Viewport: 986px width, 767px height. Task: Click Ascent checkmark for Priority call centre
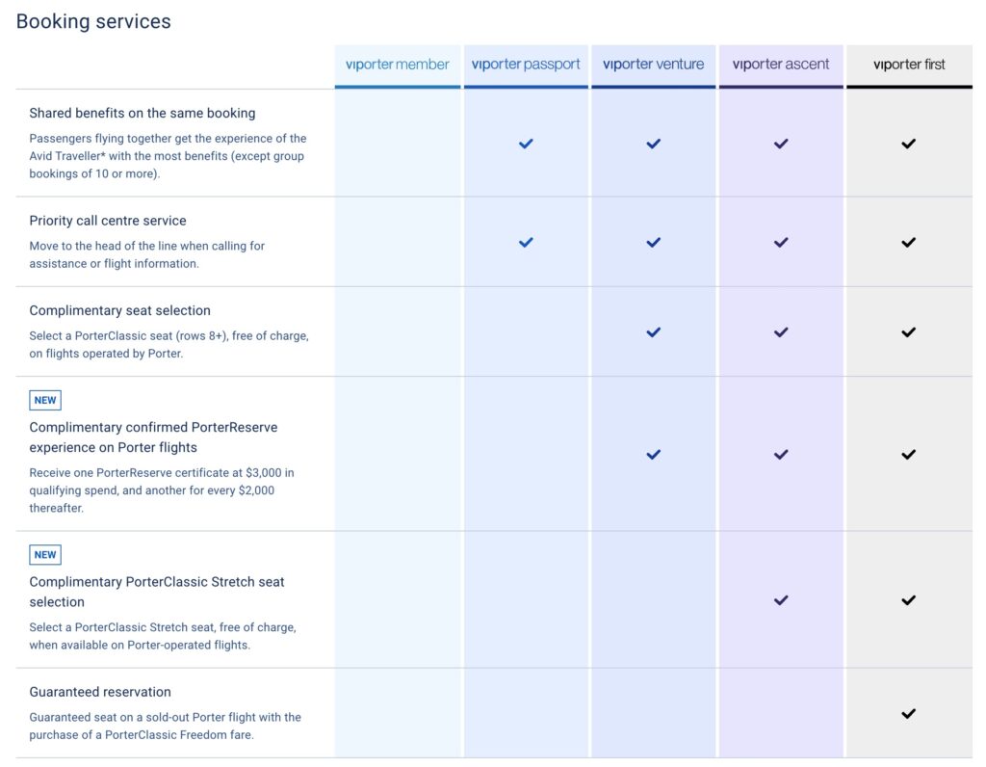tap(781, 243)
